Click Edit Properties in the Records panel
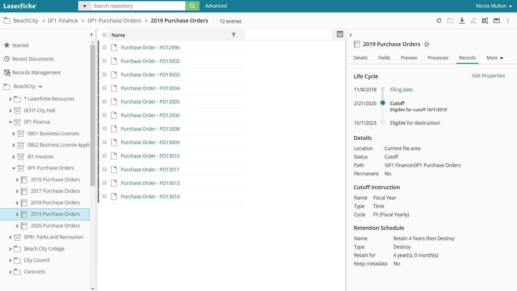The height and width of the screenshot is (291, 517). tap(488, 76)
